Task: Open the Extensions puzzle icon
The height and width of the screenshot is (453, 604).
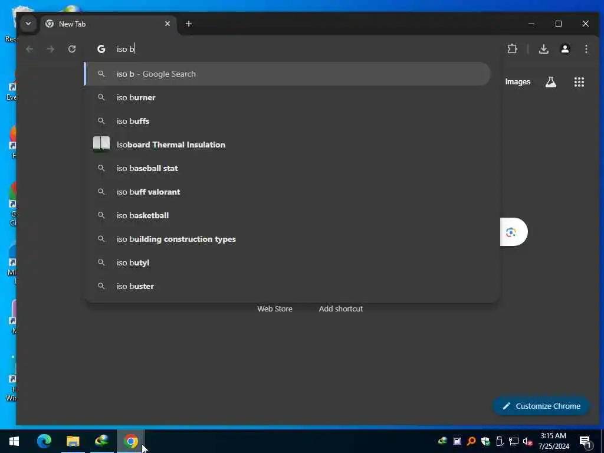Action: tap(513, 49)
